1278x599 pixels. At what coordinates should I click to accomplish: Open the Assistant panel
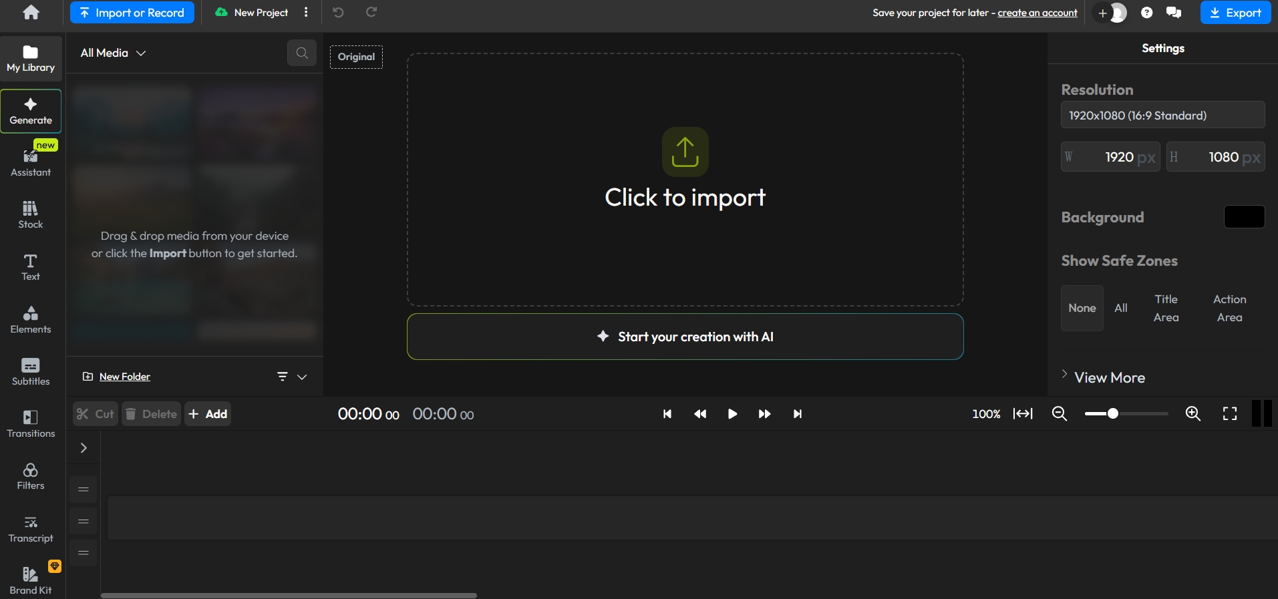31,163
